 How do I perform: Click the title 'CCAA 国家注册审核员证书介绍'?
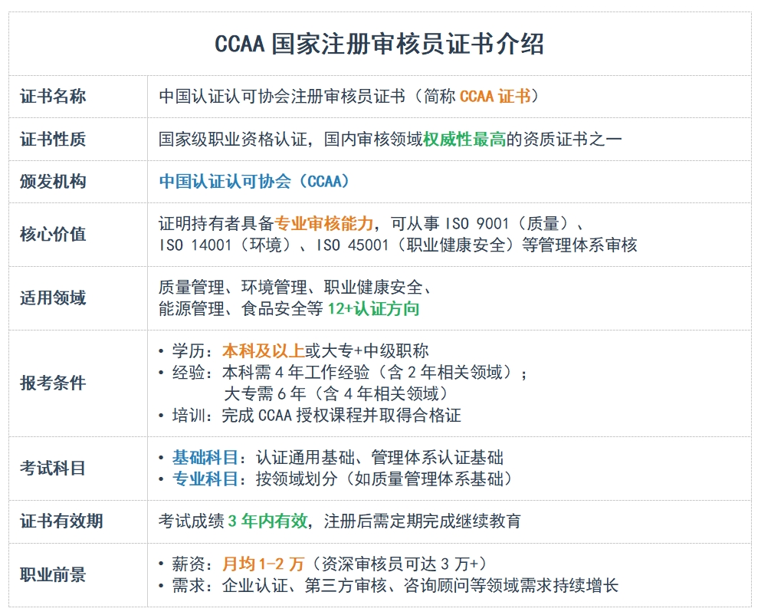coord(379,44)
